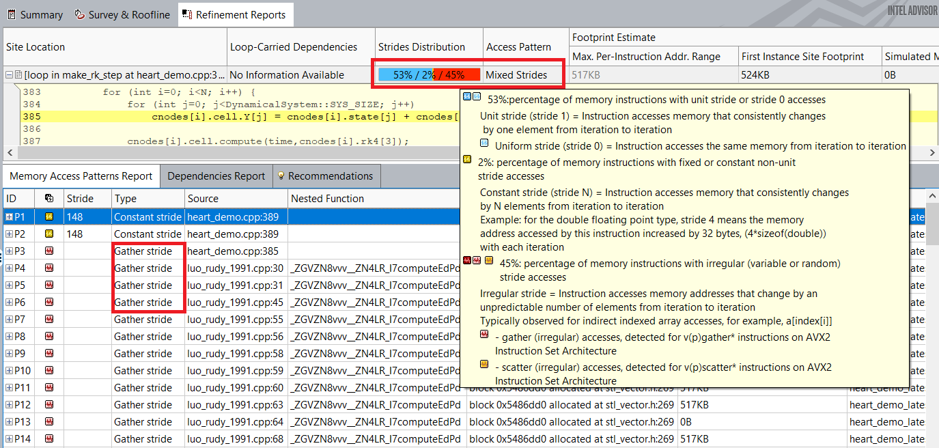This screenshot has width=939, height=448.
Task: Click the Site Location column header
Action: pos(36,47)
